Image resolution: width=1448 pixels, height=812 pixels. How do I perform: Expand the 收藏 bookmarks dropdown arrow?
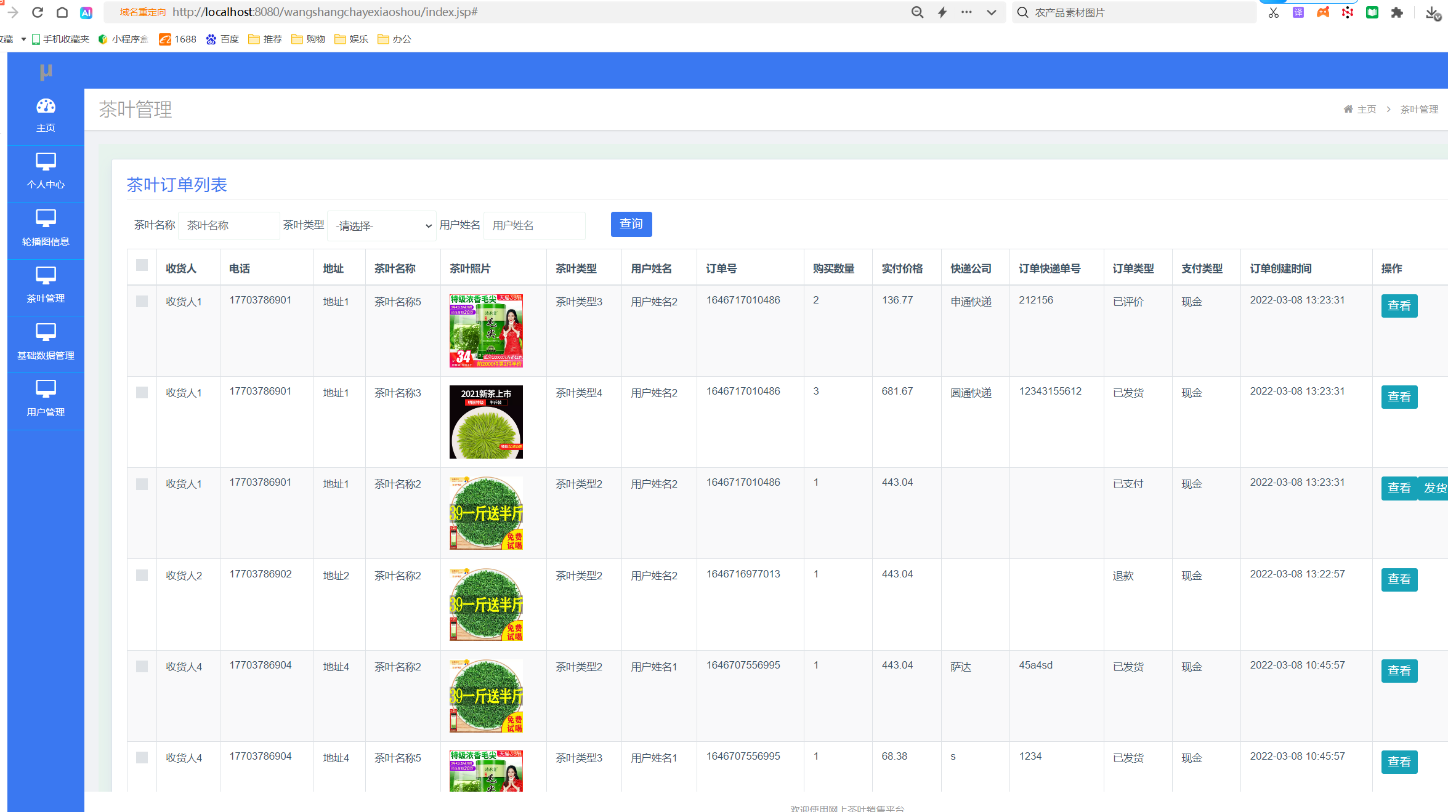coord(23,39)
